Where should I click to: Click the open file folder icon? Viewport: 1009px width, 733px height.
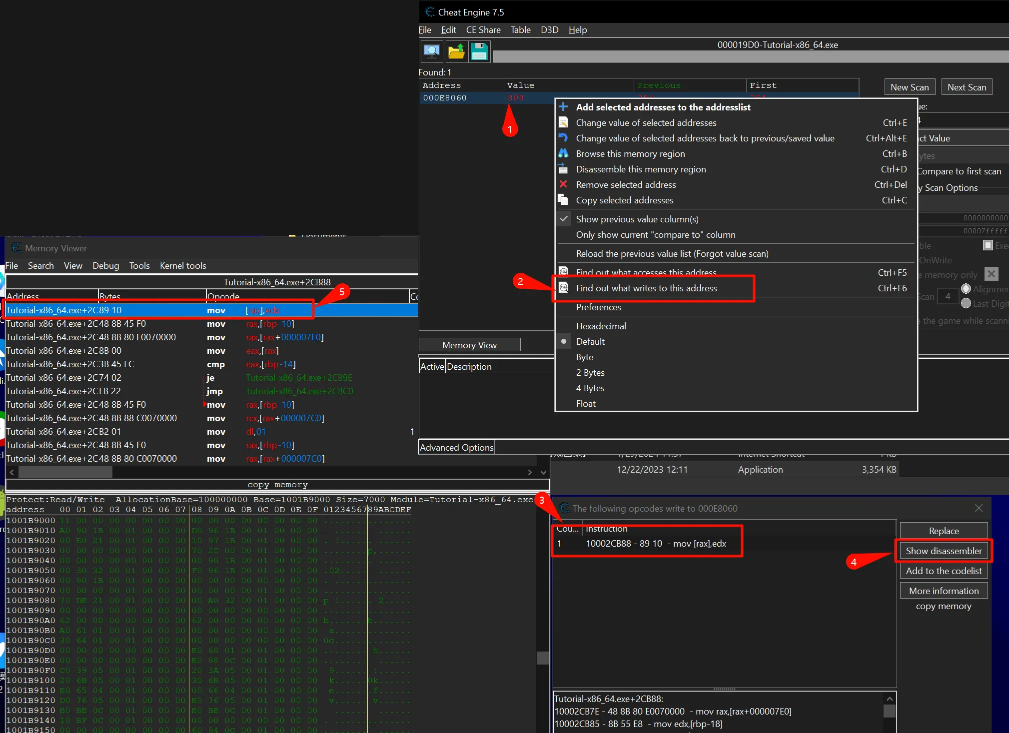coord(456,51)
